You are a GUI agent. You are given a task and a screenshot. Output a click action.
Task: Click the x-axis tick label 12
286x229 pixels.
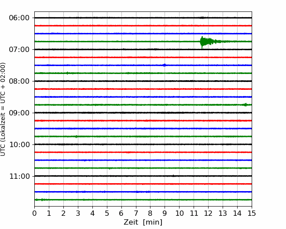208,213
